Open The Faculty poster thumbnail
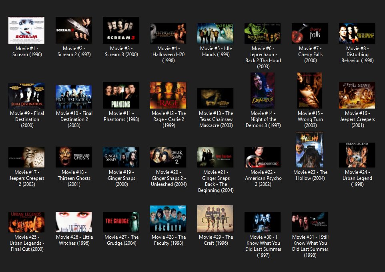 pyautogui.click(x=168, y=219)
